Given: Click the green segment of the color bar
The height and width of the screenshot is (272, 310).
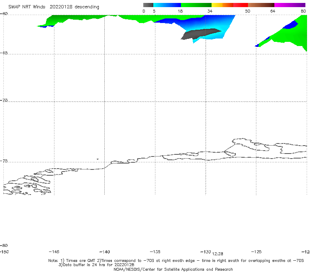Looking at the screenshot, I should [x=196, y=5].
